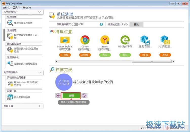The height and width of the screenshot is (132, 190).
Task: Click the scan complete magnifier icon
Action: point(52,69)
